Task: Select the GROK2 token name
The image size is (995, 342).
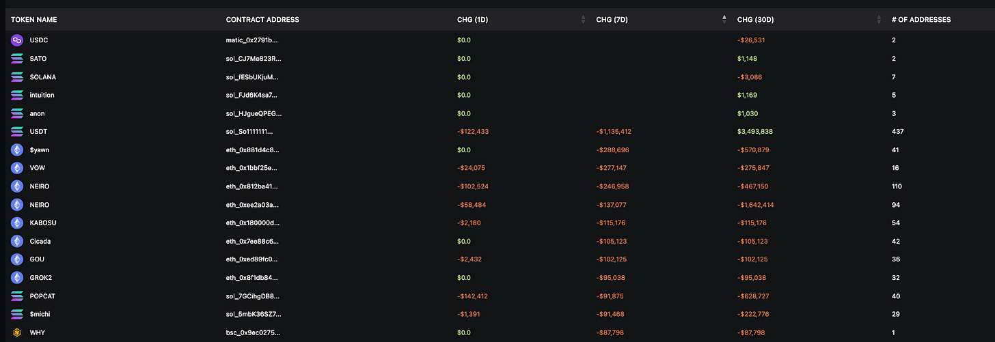Action: 41,278
